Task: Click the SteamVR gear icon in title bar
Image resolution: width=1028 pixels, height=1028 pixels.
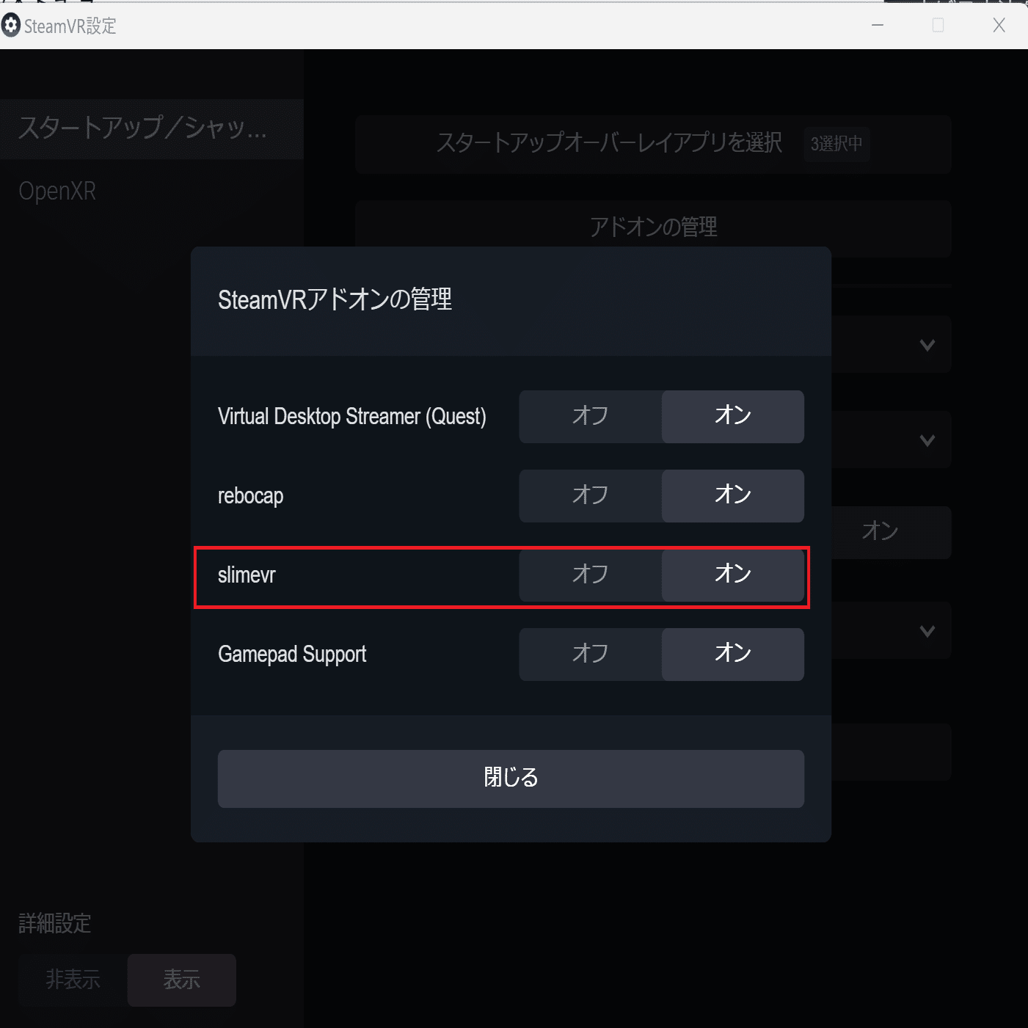Action: 11,26
